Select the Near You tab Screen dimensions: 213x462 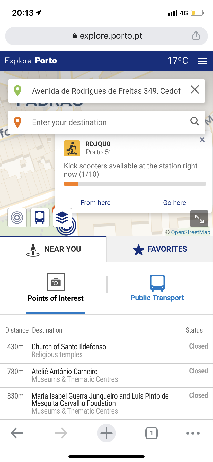54,249
